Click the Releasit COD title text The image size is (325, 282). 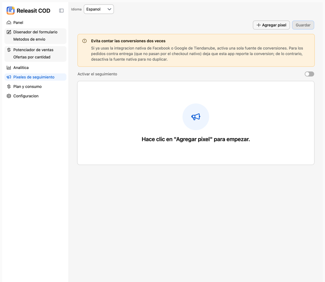[x=33, y=10]
